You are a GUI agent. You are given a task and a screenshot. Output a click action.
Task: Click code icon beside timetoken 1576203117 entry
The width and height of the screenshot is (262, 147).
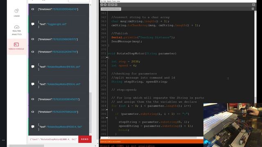tap(33, 112)
